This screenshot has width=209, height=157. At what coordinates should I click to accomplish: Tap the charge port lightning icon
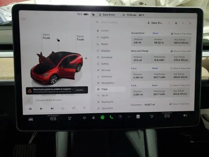point(86,58)
